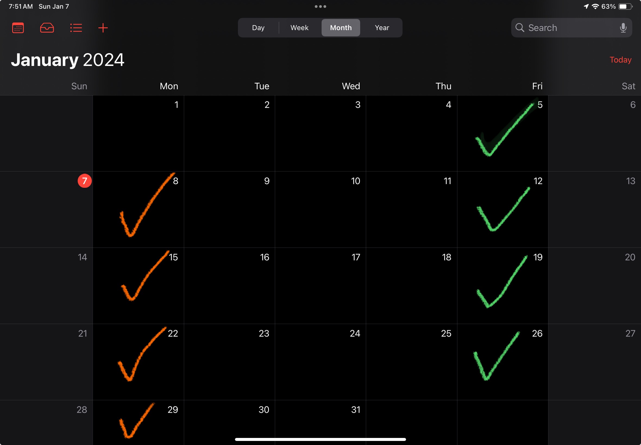Image resolution: width=641 pixels, height=445 pixels.
Task: Tap the status bar clock 7:51 AM
Action: coord(21,7)
